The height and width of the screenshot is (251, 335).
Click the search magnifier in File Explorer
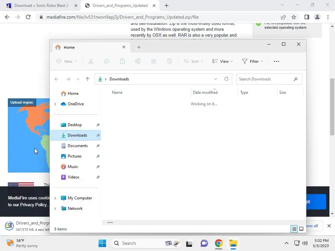pos(295,79)
